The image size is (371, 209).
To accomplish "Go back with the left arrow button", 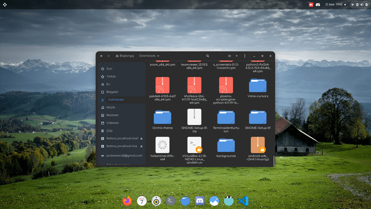I will point(101,56).
